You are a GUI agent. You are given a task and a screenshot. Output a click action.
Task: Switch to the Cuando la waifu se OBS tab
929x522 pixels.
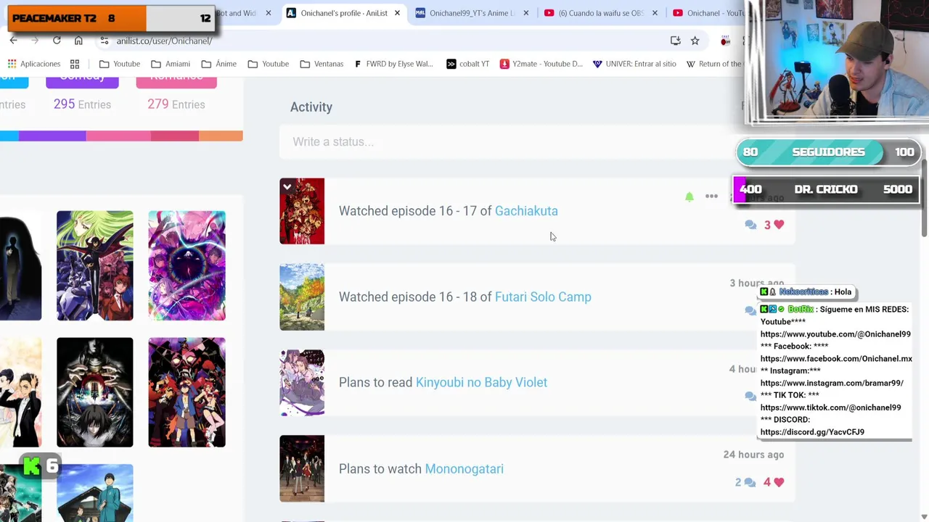tap(600, 13)
